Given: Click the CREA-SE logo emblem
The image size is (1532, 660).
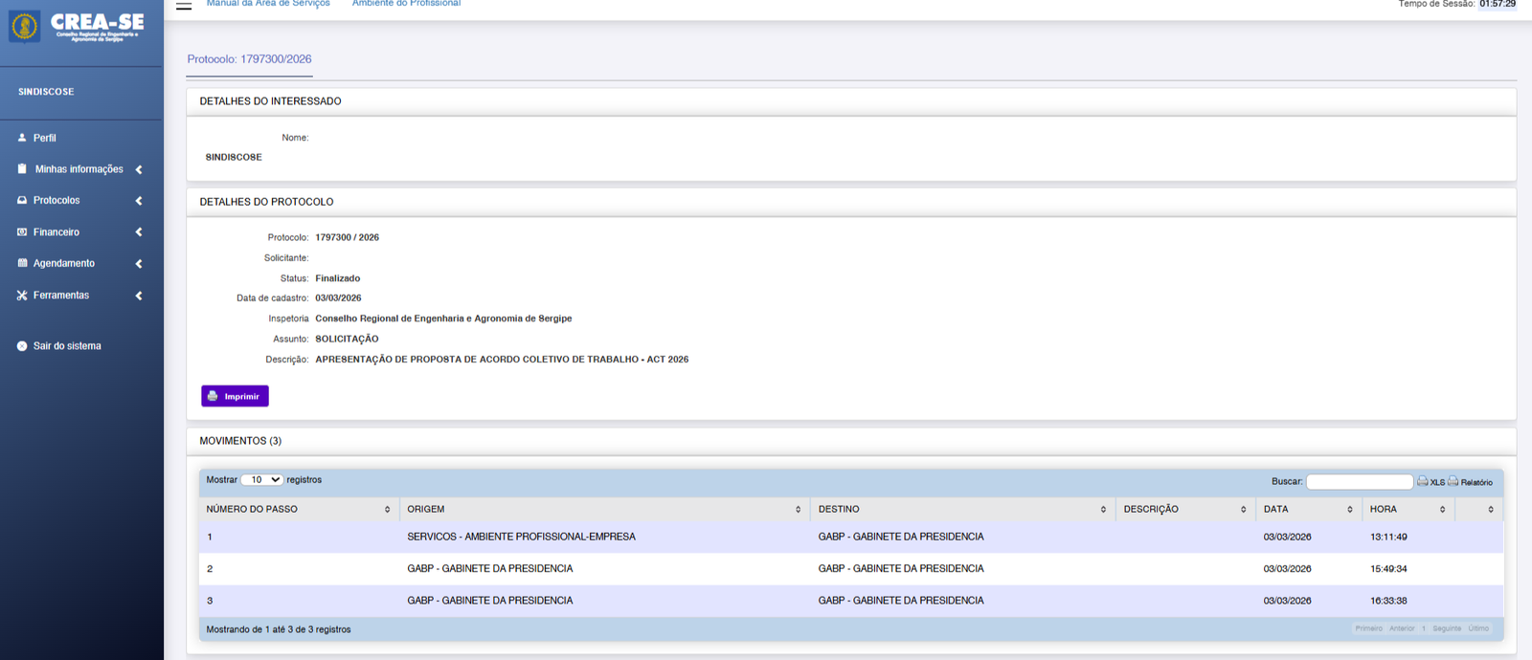Looking at the screenshot, I should tap(25, 26).
